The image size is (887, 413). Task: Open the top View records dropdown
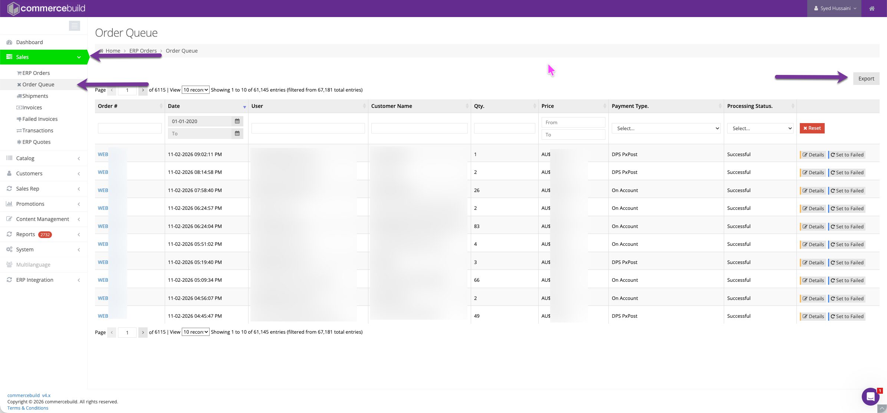[196, 90]
